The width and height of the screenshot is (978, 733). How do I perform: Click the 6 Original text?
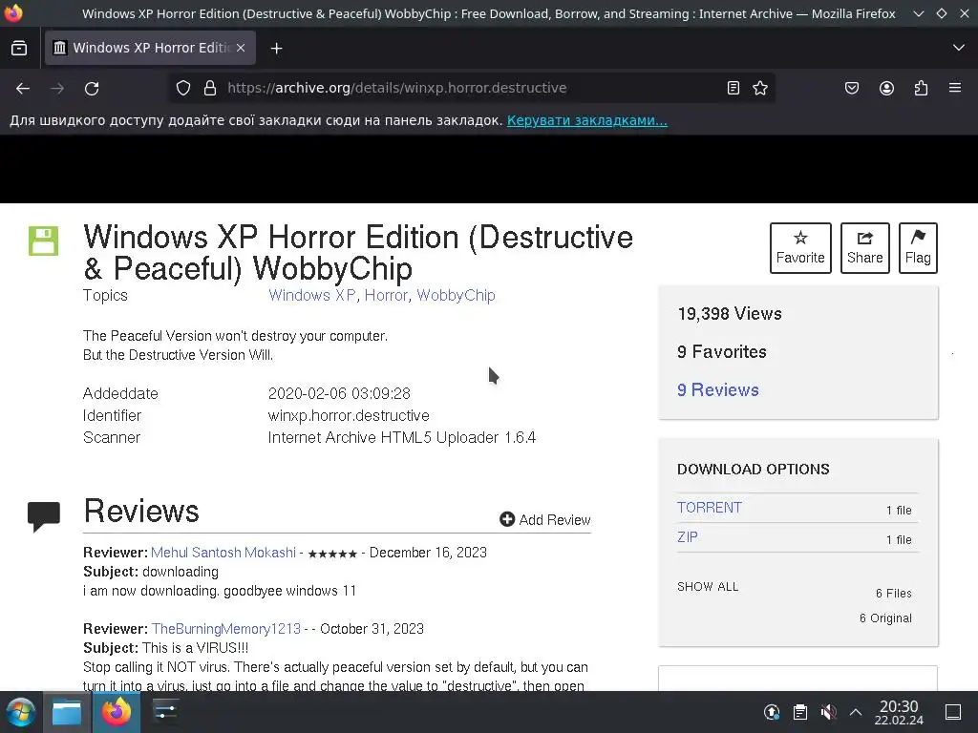pos(885,618)
